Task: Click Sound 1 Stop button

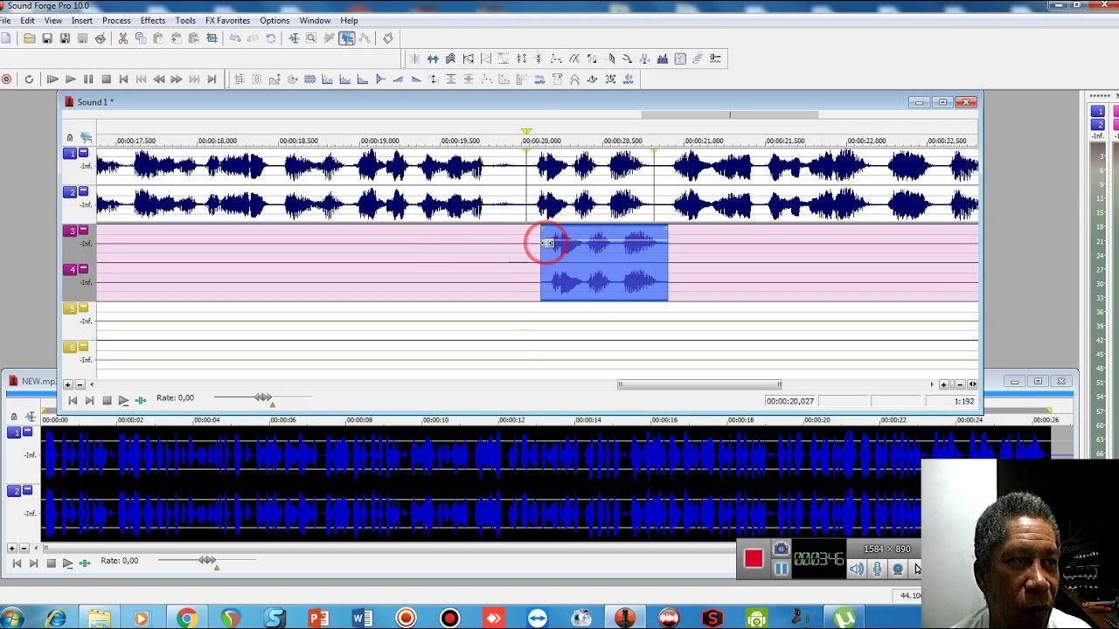Action: [107, 400]
